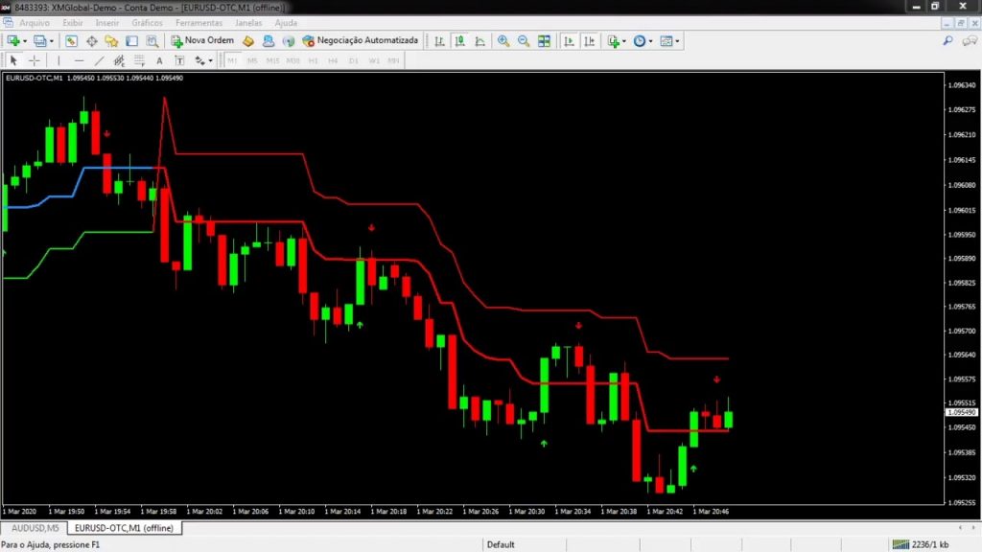
Task: Zoom out of the chart
Action: (x=524, y=41)
